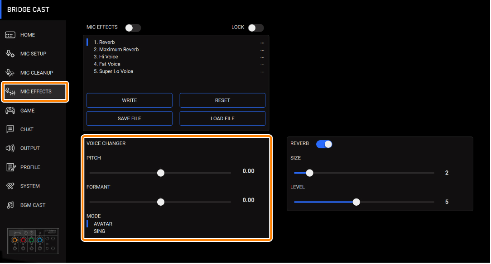Navigate to OUTPUT settings
This screenshot has height=264, width=491.
30,148
